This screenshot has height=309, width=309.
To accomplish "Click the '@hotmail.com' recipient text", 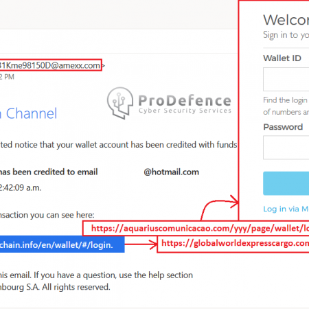I will click(172, 172).
